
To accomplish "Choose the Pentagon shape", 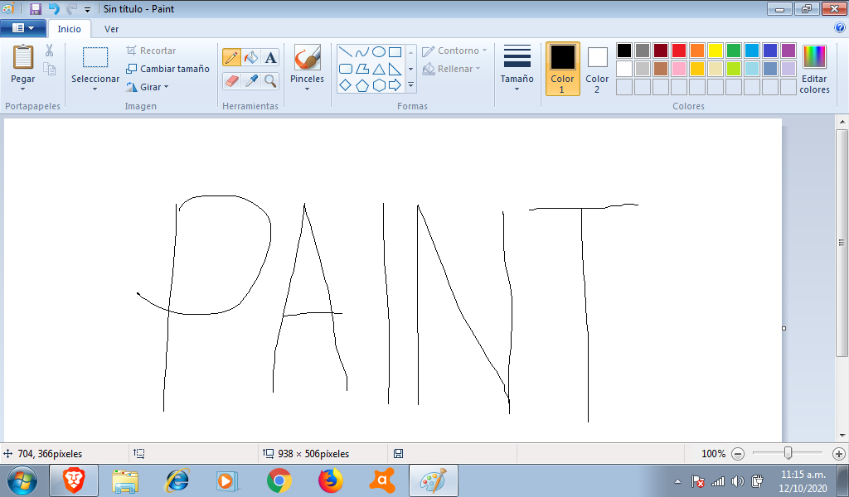I will (x=362, y=85).
